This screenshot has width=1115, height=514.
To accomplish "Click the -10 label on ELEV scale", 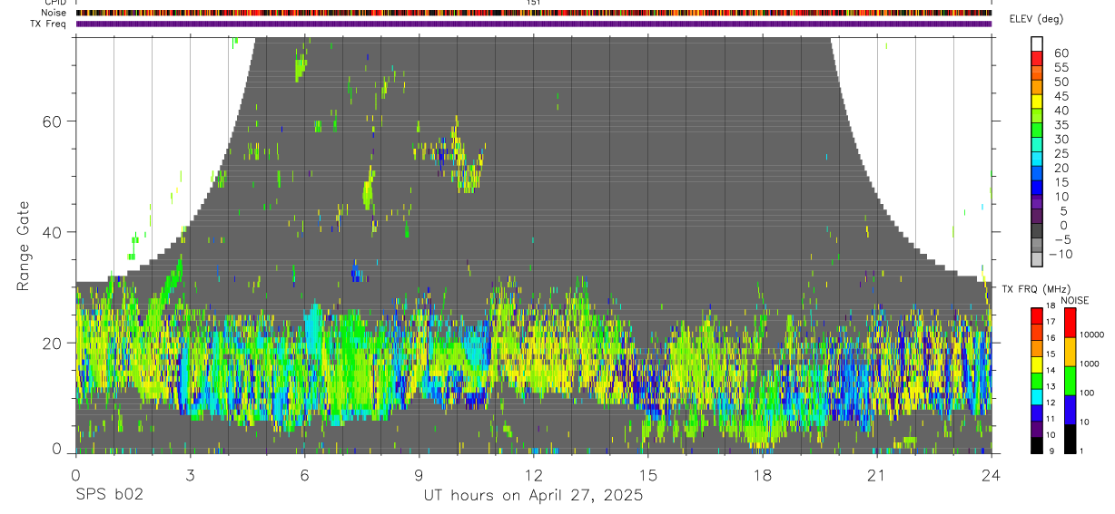I will point(1061,254).
